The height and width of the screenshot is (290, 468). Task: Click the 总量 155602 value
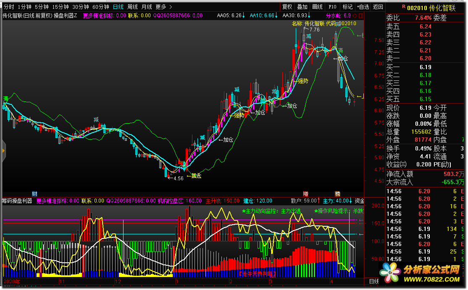[421, 132]
